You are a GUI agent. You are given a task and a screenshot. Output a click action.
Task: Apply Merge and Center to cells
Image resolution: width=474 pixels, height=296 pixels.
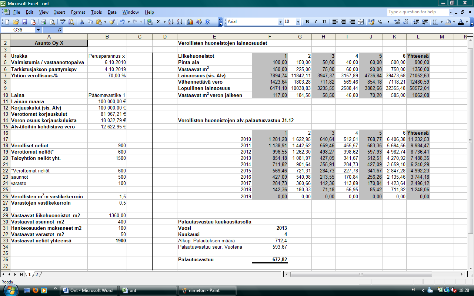tap(361, 22)
